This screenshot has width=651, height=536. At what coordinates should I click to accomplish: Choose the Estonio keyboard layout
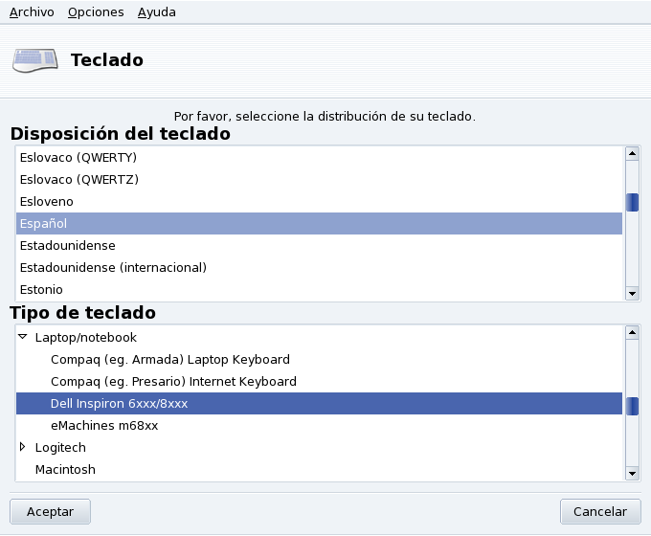coord(41,289)
